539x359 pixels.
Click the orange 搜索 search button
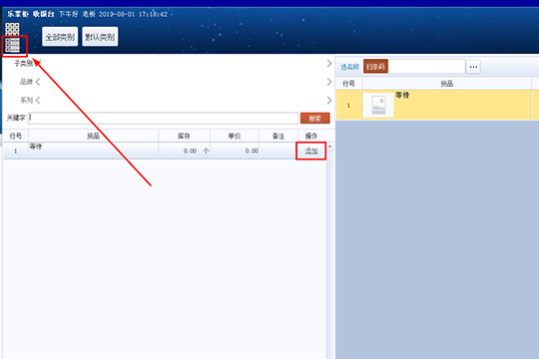(x=314, y=119)
